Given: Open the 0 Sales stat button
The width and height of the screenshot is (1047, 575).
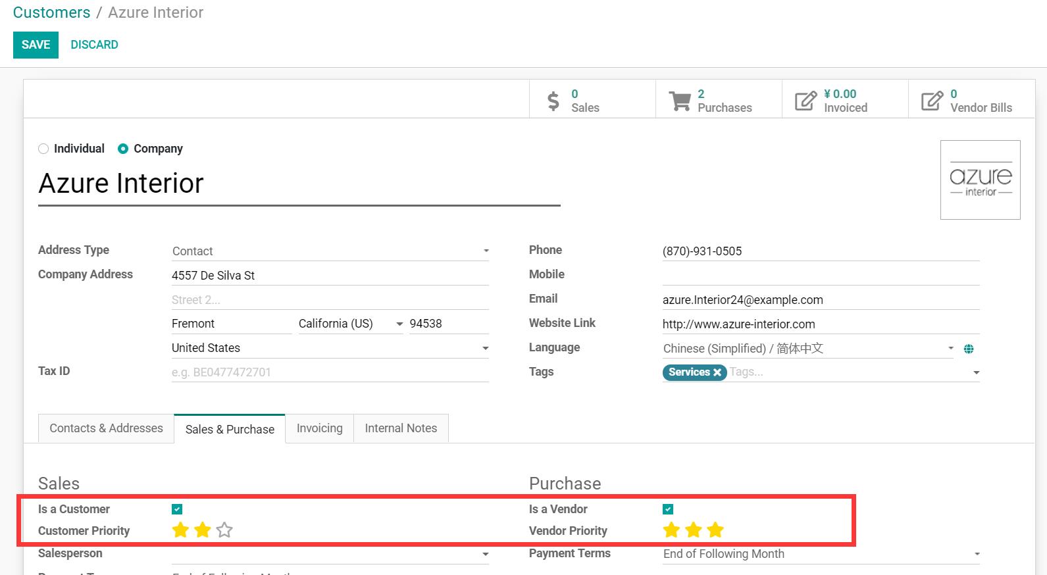Looking at the screenshot, I should coord(592,101).
